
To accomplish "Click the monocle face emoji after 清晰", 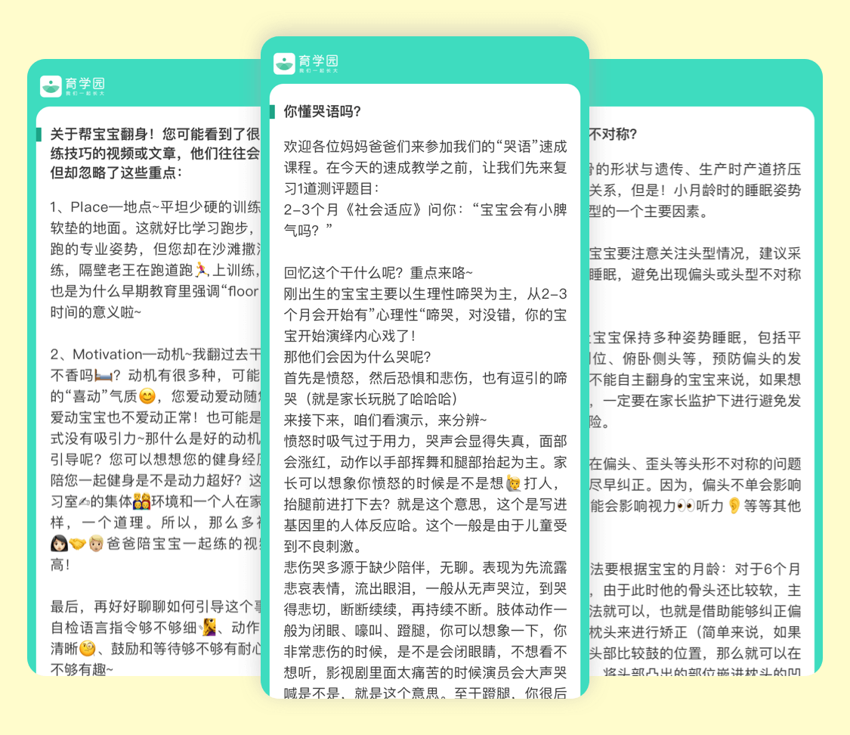I will [88, 648].
